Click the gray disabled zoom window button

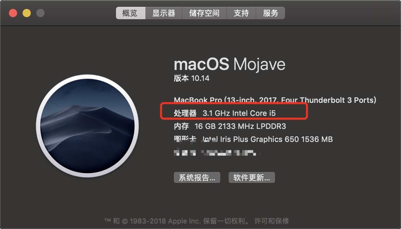pos(40,13)
